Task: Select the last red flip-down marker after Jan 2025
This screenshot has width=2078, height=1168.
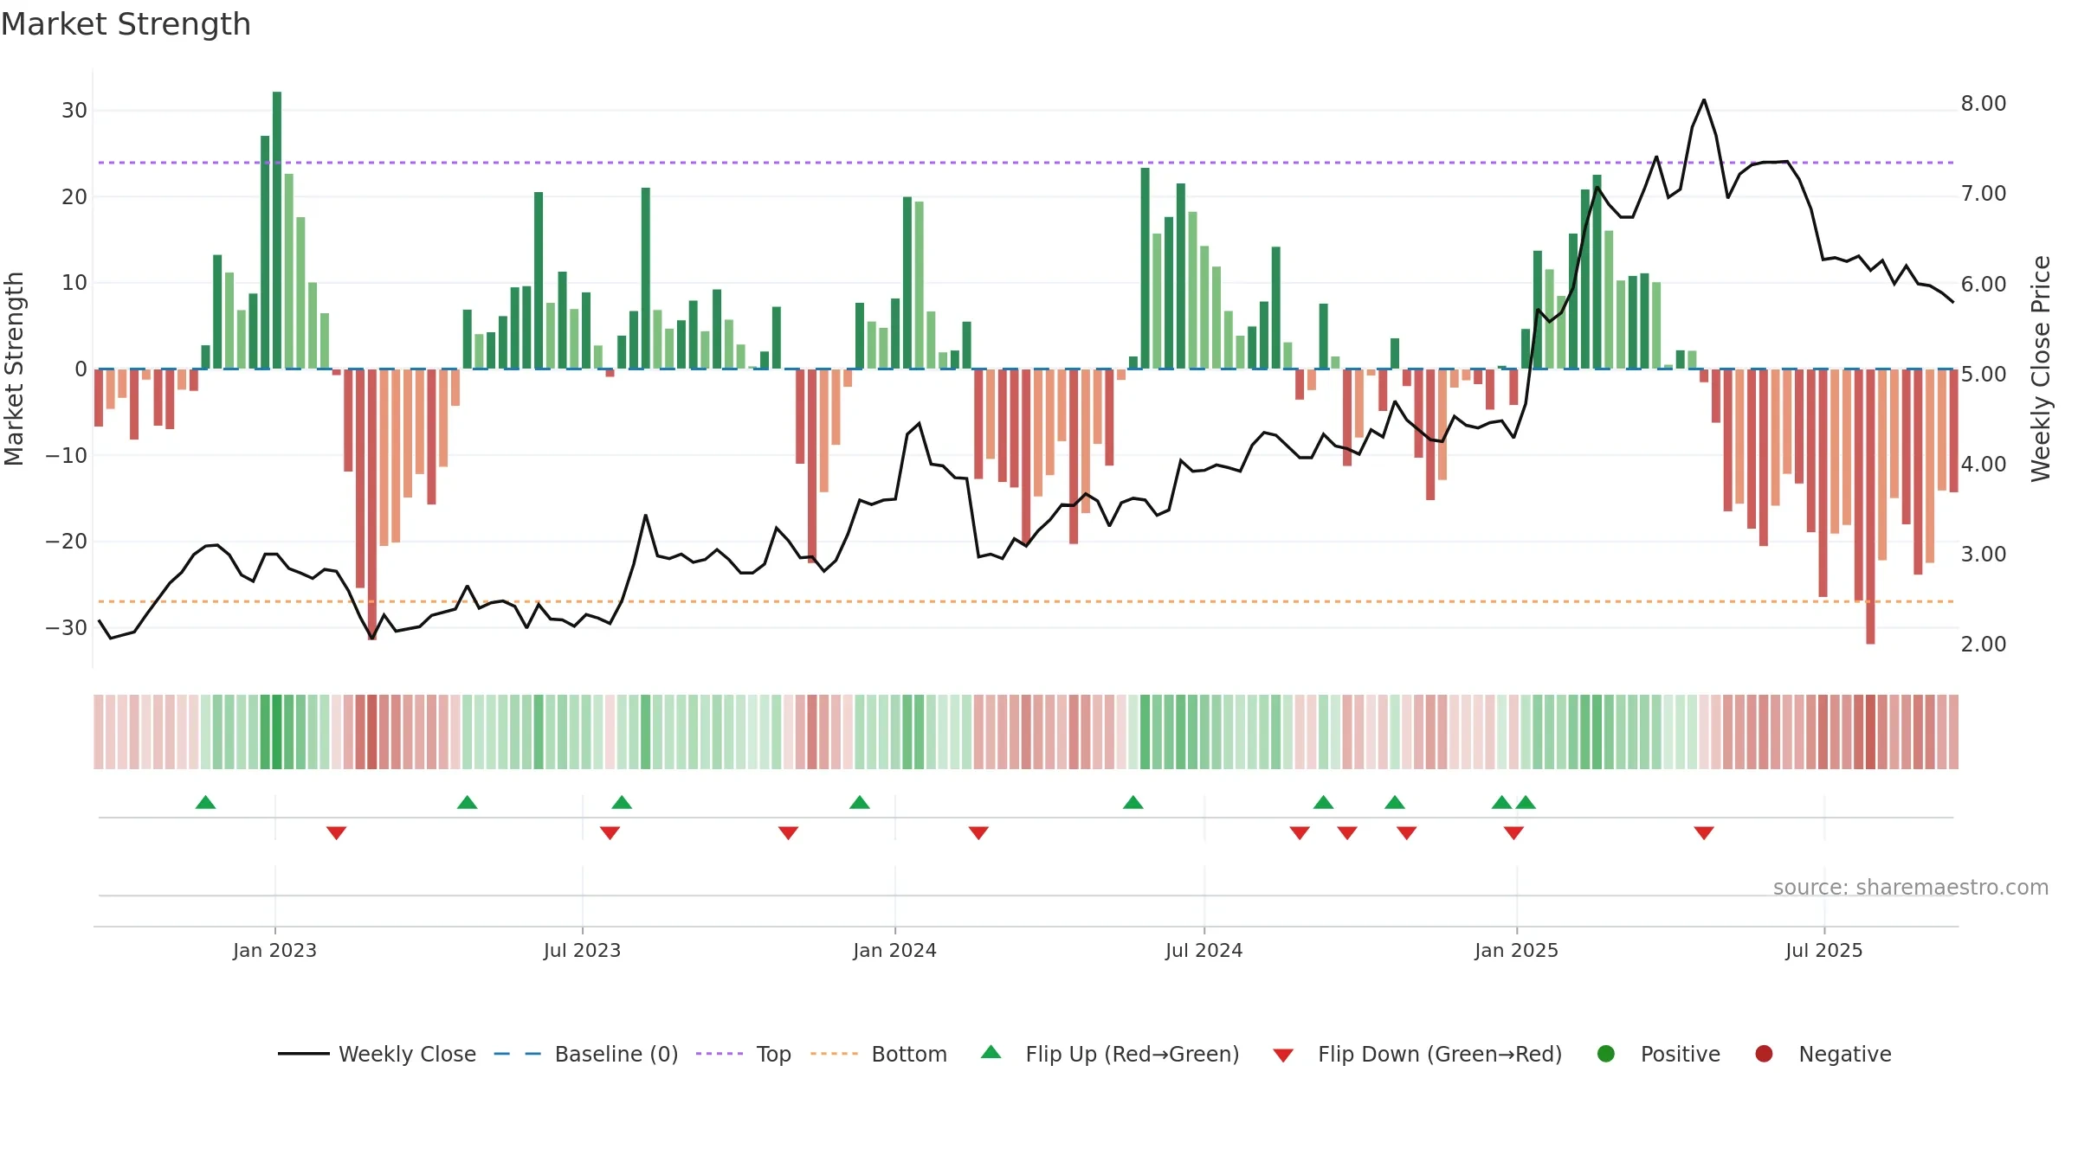Action: point(1704,832)
